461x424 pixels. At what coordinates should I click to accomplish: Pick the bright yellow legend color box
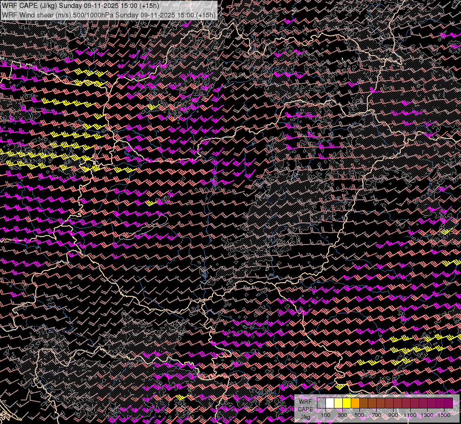click(347, 403)
